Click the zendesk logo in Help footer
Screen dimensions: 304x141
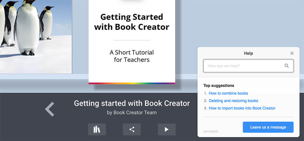click(x=211, y=131)
